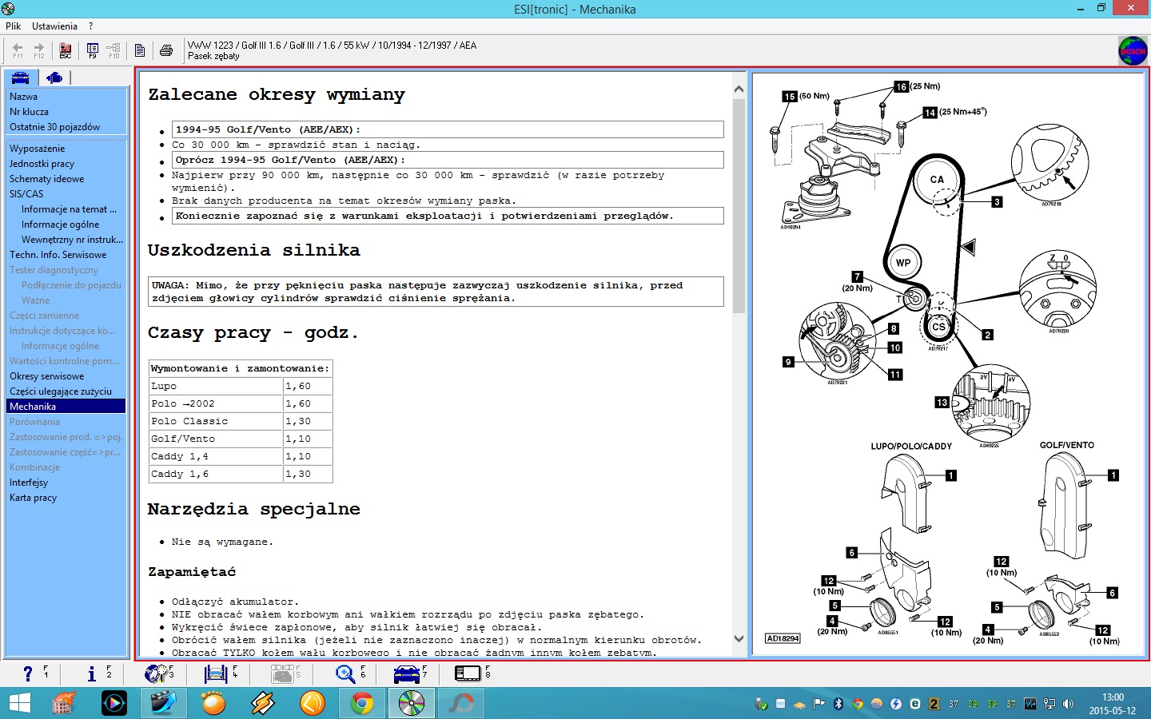Open the help question mark F1 icon
The width and height of the screenshot is (1151, 719).
(x=29, y=673)
